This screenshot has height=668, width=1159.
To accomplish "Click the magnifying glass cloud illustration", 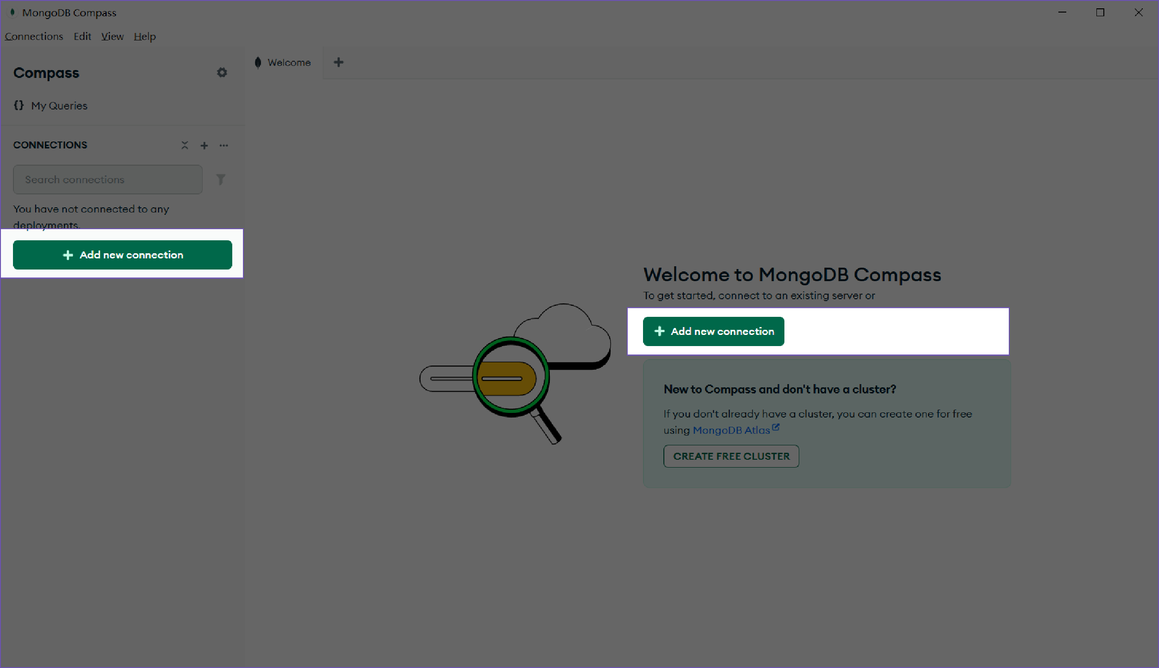I will (x=515, y=373).
